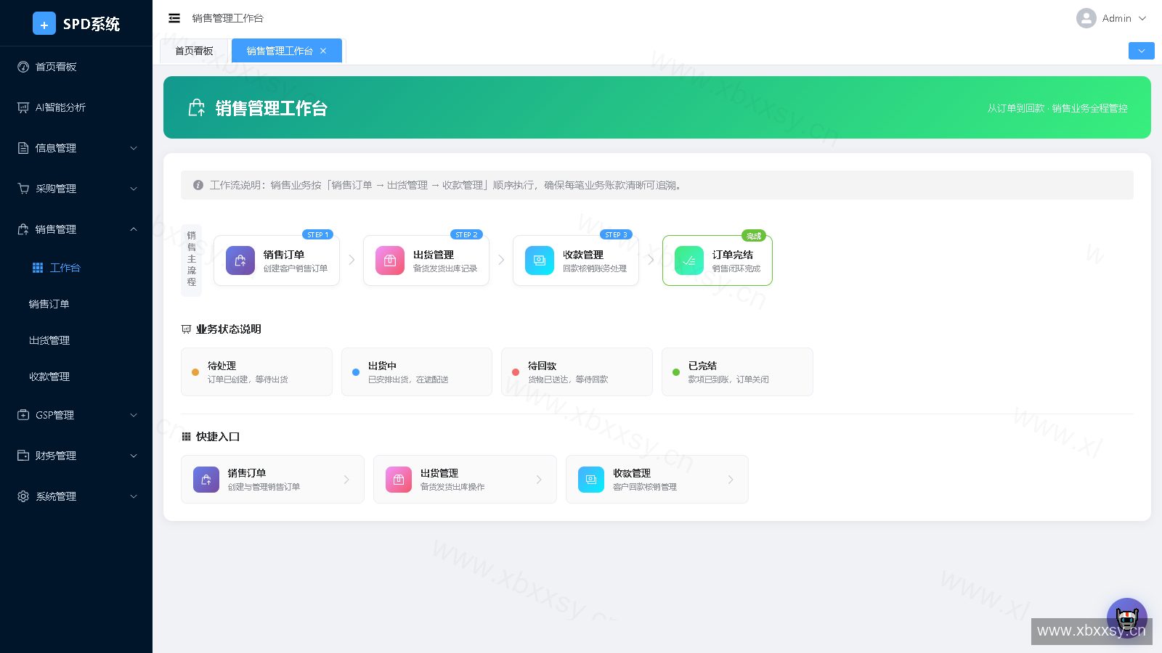The height and width of the screenshot is (653, 1162).
Task: Click the pink 出货管理 icon in STEP 2 card
Action: 390,260
